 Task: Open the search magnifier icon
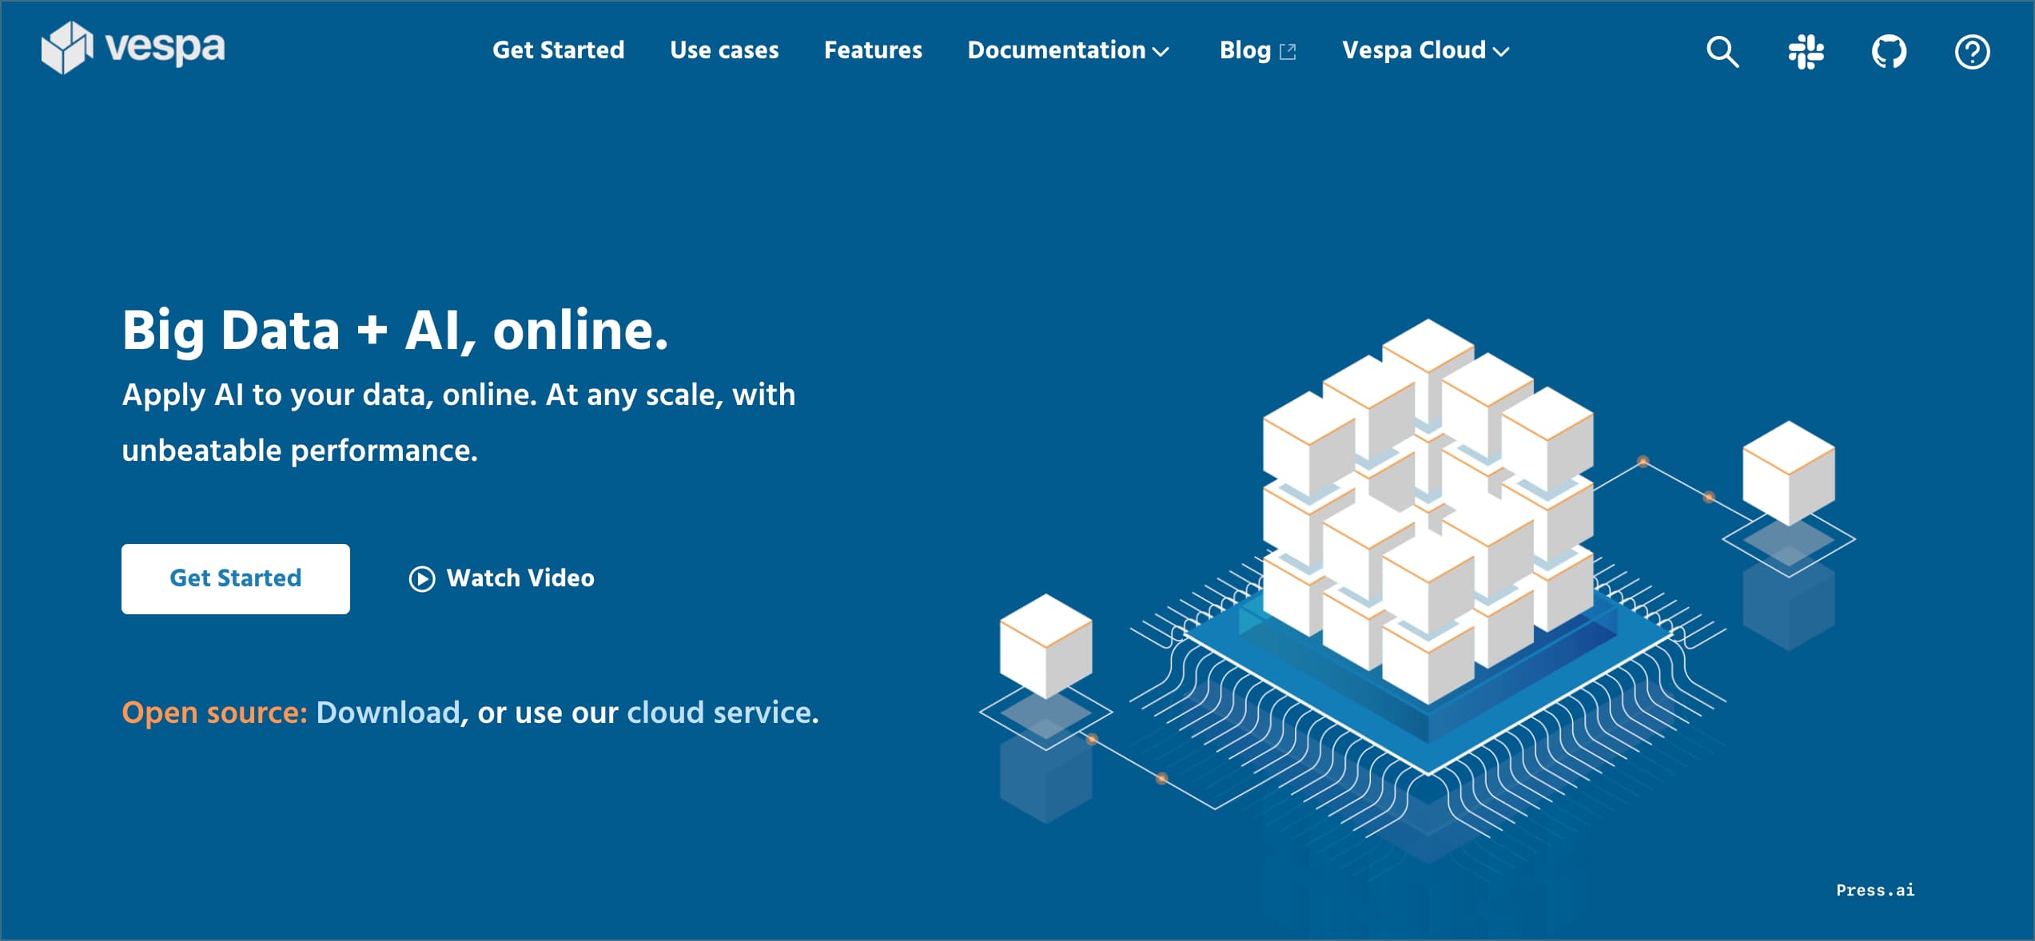point(1722,52)
